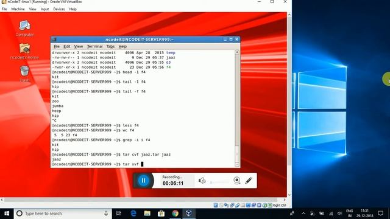Image resolution: width=390 pixels, height=219 pixels.
Task: Show hidden system tray icons
Action: click(303, 214)
